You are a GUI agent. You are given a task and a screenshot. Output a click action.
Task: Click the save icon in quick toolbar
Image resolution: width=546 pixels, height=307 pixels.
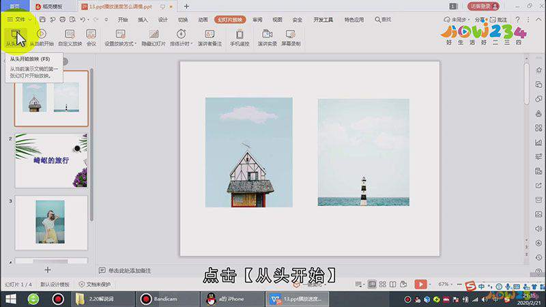point(42,20)
